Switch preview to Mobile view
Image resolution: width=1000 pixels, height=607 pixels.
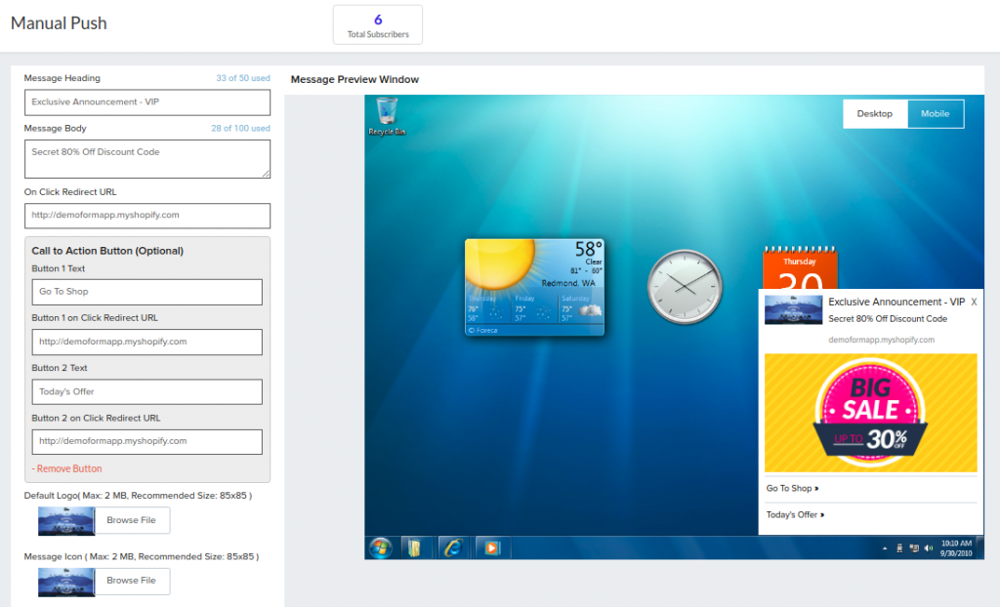click(935, 113)
